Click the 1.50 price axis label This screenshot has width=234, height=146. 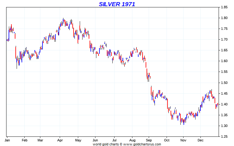pos(224,83)
